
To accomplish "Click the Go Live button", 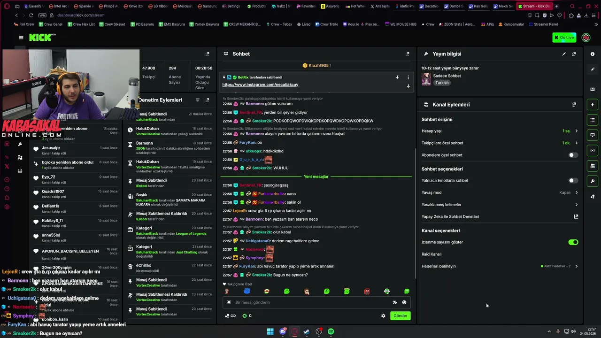I will [x=564, y=38].
